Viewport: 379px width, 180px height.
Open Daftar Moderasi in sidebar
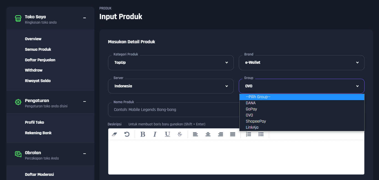click(39, 174)
